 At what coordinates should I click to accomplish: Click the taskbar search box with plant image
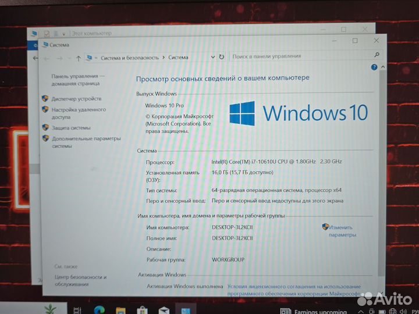pos(33,308)
